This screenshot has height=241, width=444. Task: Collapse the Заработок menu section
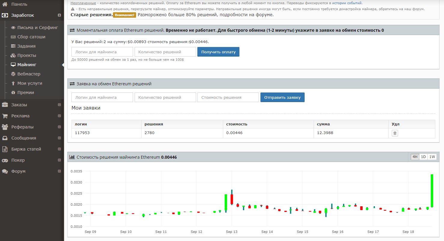click(59, 15)
